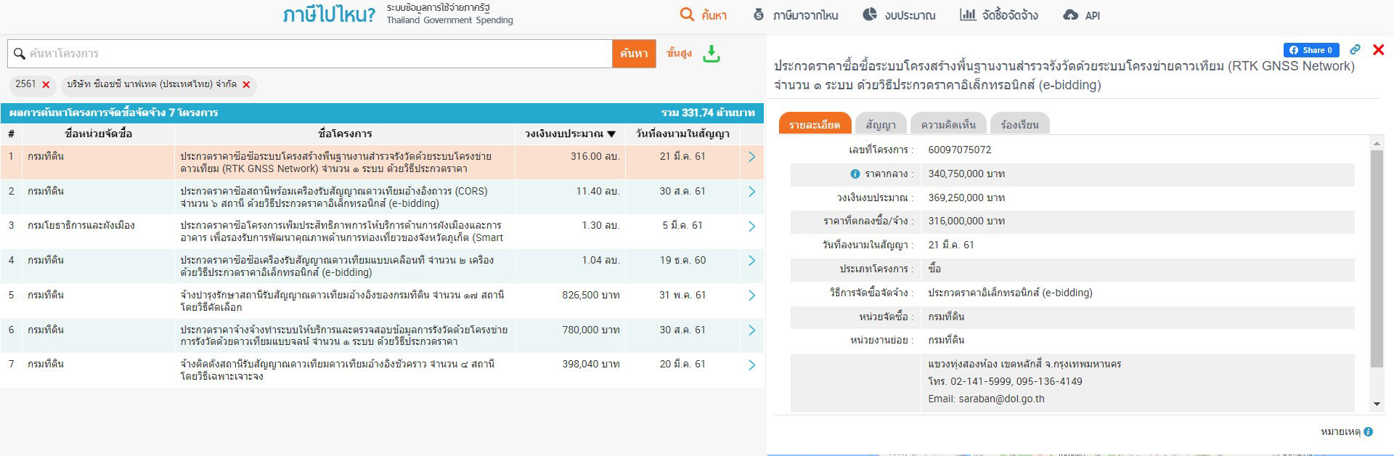Viewport: 1394px width, 456px height.
Task: Remove the company name filter tag
Action: [246, 85]
